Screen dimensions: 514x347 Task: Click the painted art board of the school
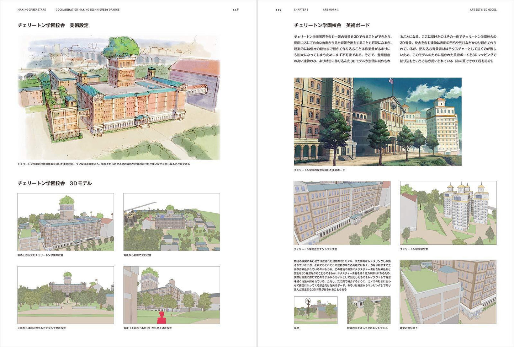point(378,122)
